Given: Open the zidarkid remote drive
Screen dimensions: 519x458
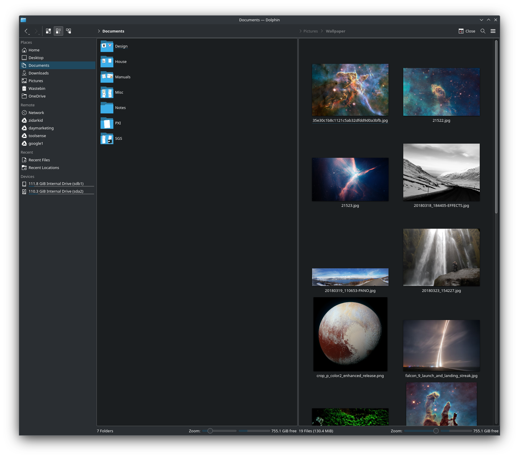Looking at the screenshot, I should pos(36,120).
